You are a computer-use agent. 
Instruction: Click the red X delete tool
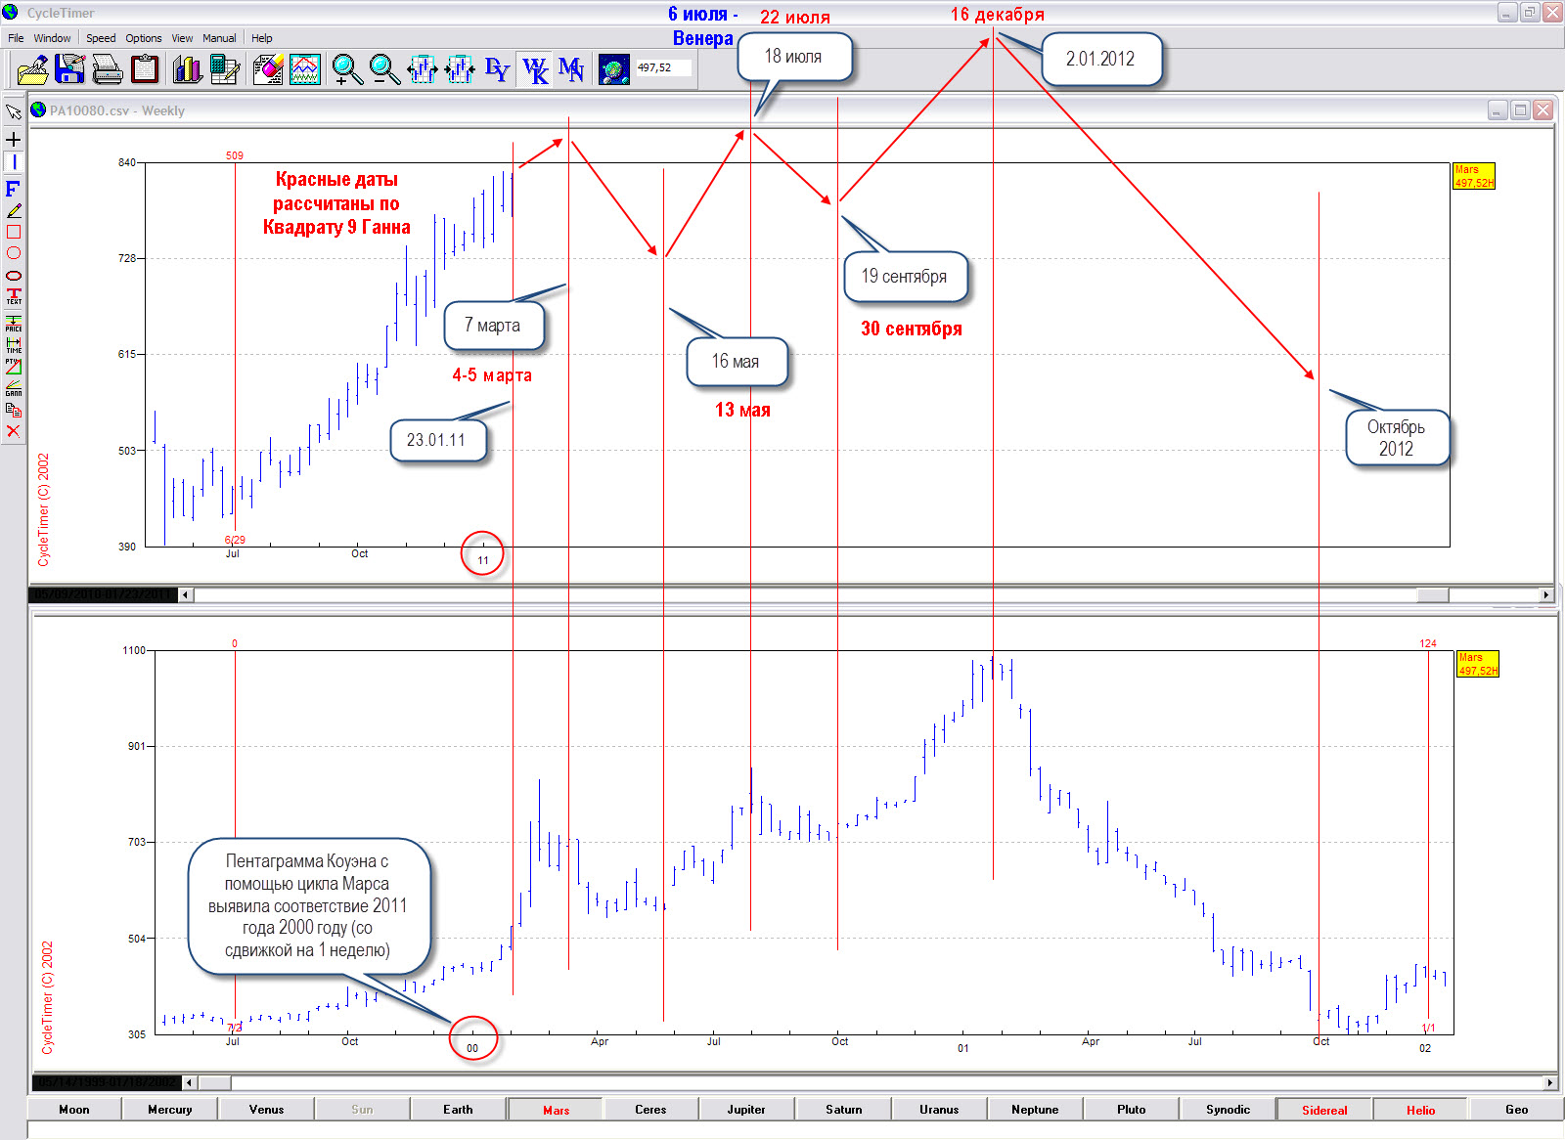(x=14, y=431)
